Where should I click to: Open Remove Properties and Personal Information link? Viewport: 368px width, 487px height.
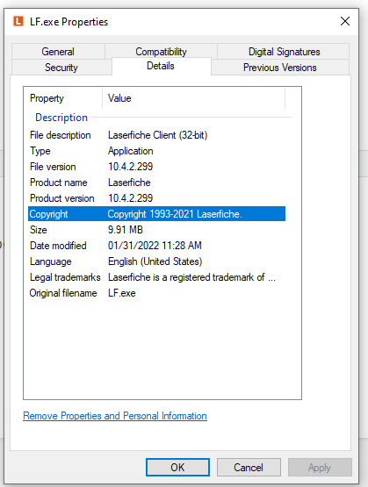[115, 416]
